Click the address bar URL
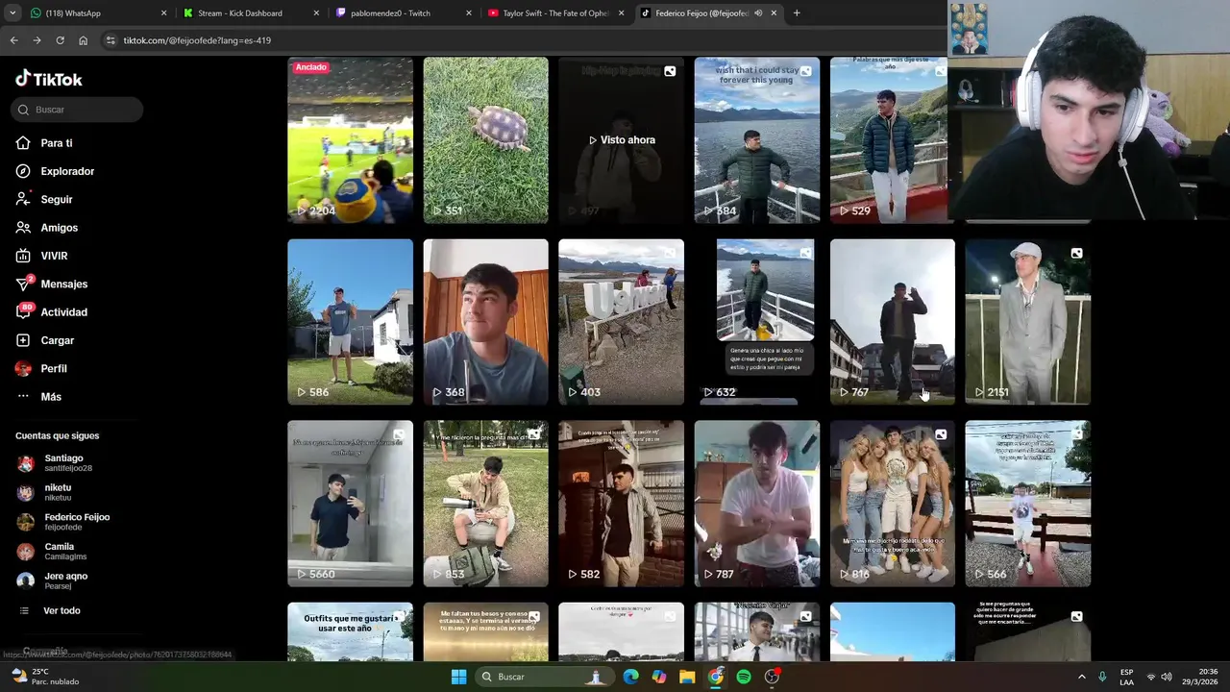 click(197, 40)
